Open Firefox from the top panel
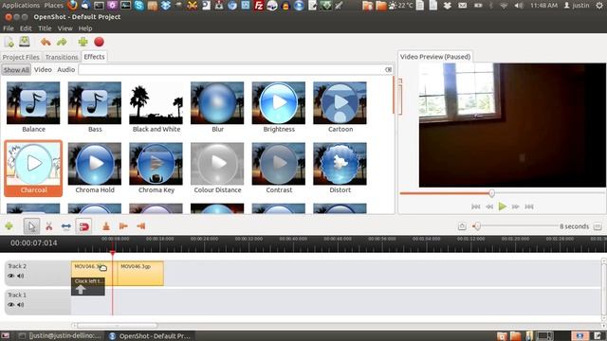 [x=72, y=5]
